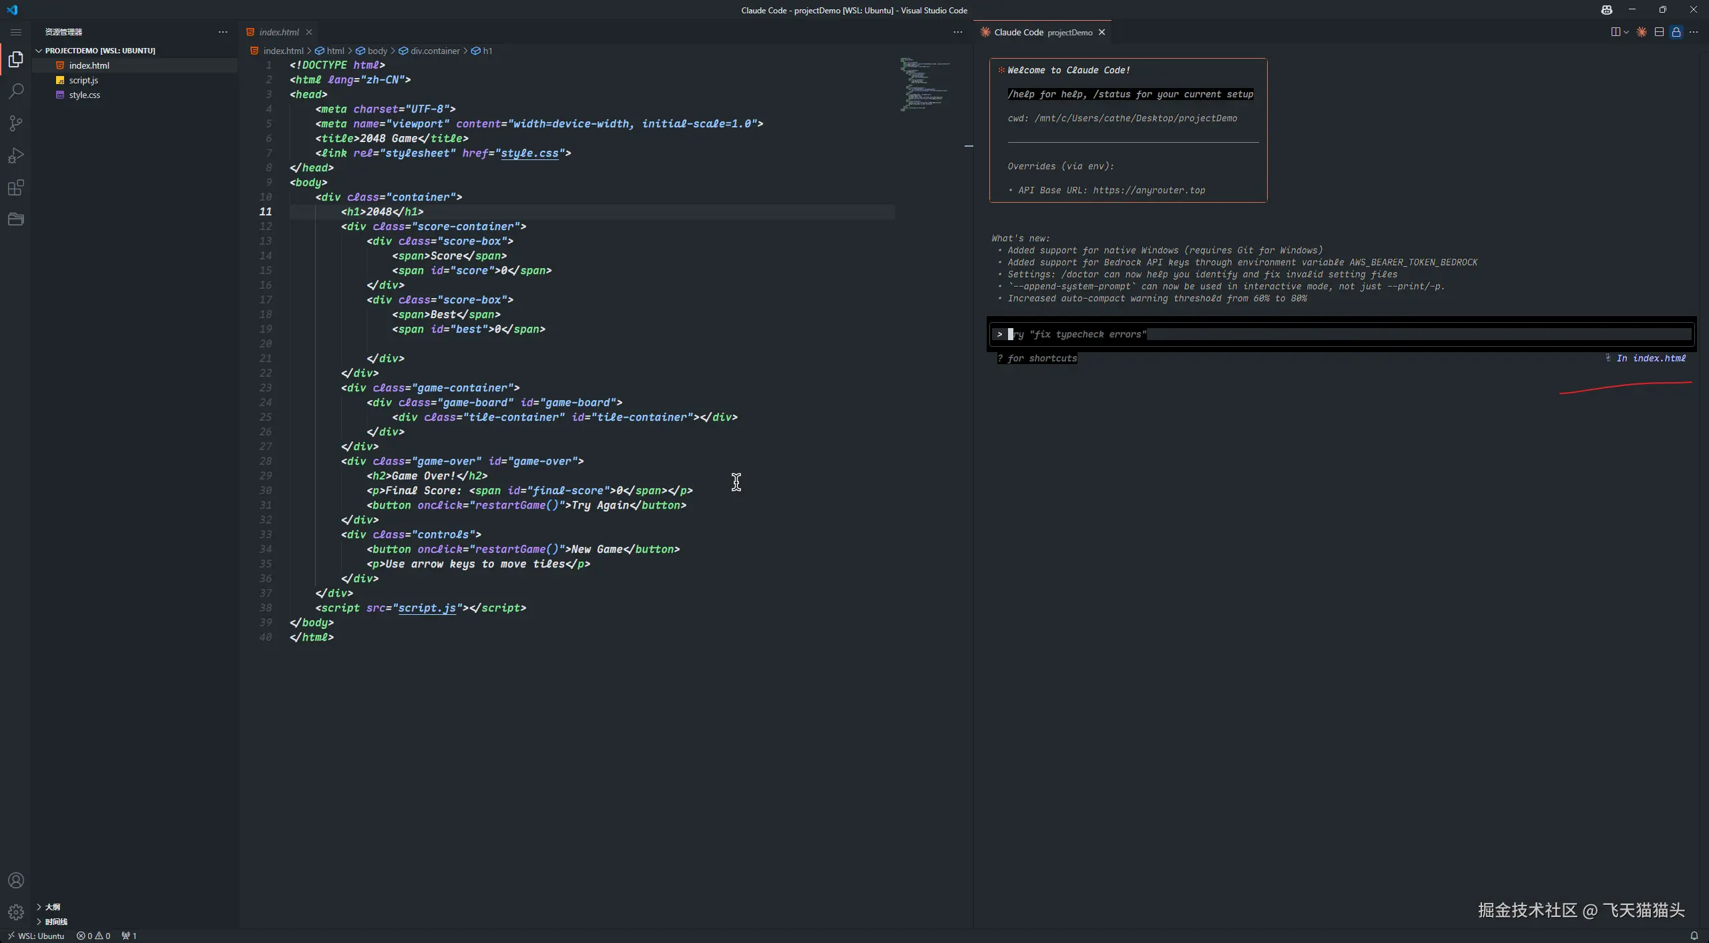
Task: Close the Claude Code projectDemo tab
Action: (1102, 32)
